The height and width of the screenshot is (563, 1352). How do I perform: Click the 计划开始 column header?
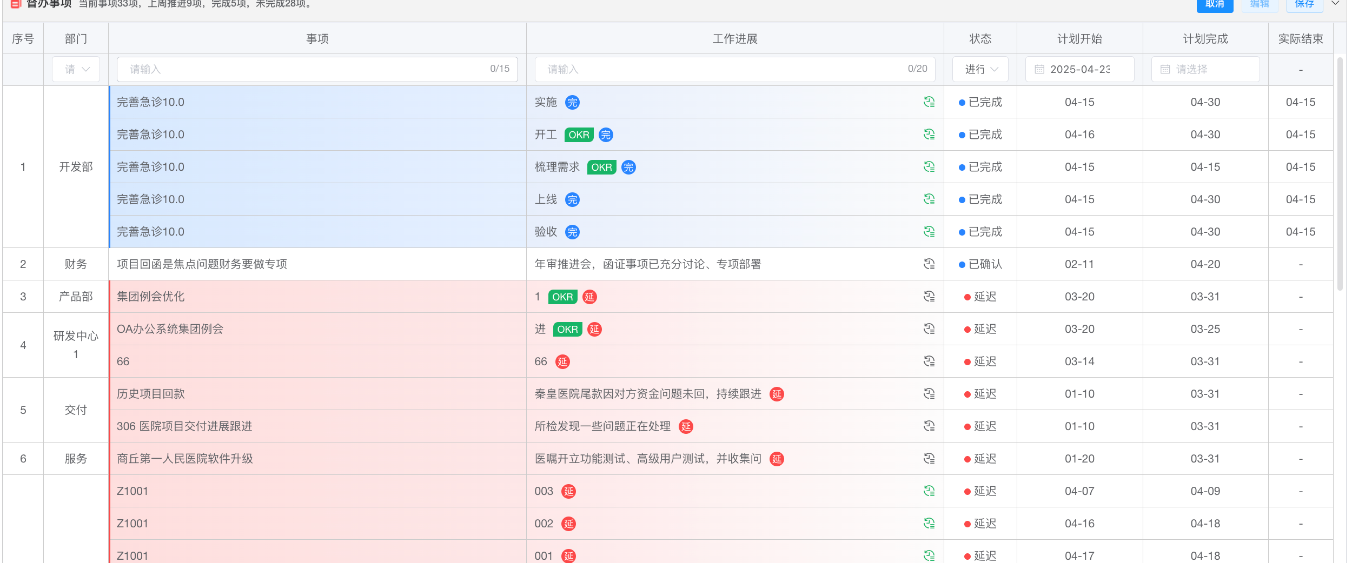tap(1079, 38)
